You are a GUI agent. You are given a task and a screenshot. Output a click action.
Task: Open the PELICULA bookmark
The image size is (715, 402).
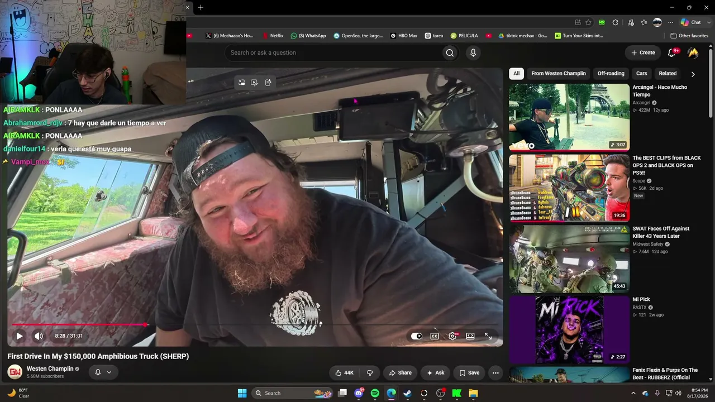(x=464, y=36)
